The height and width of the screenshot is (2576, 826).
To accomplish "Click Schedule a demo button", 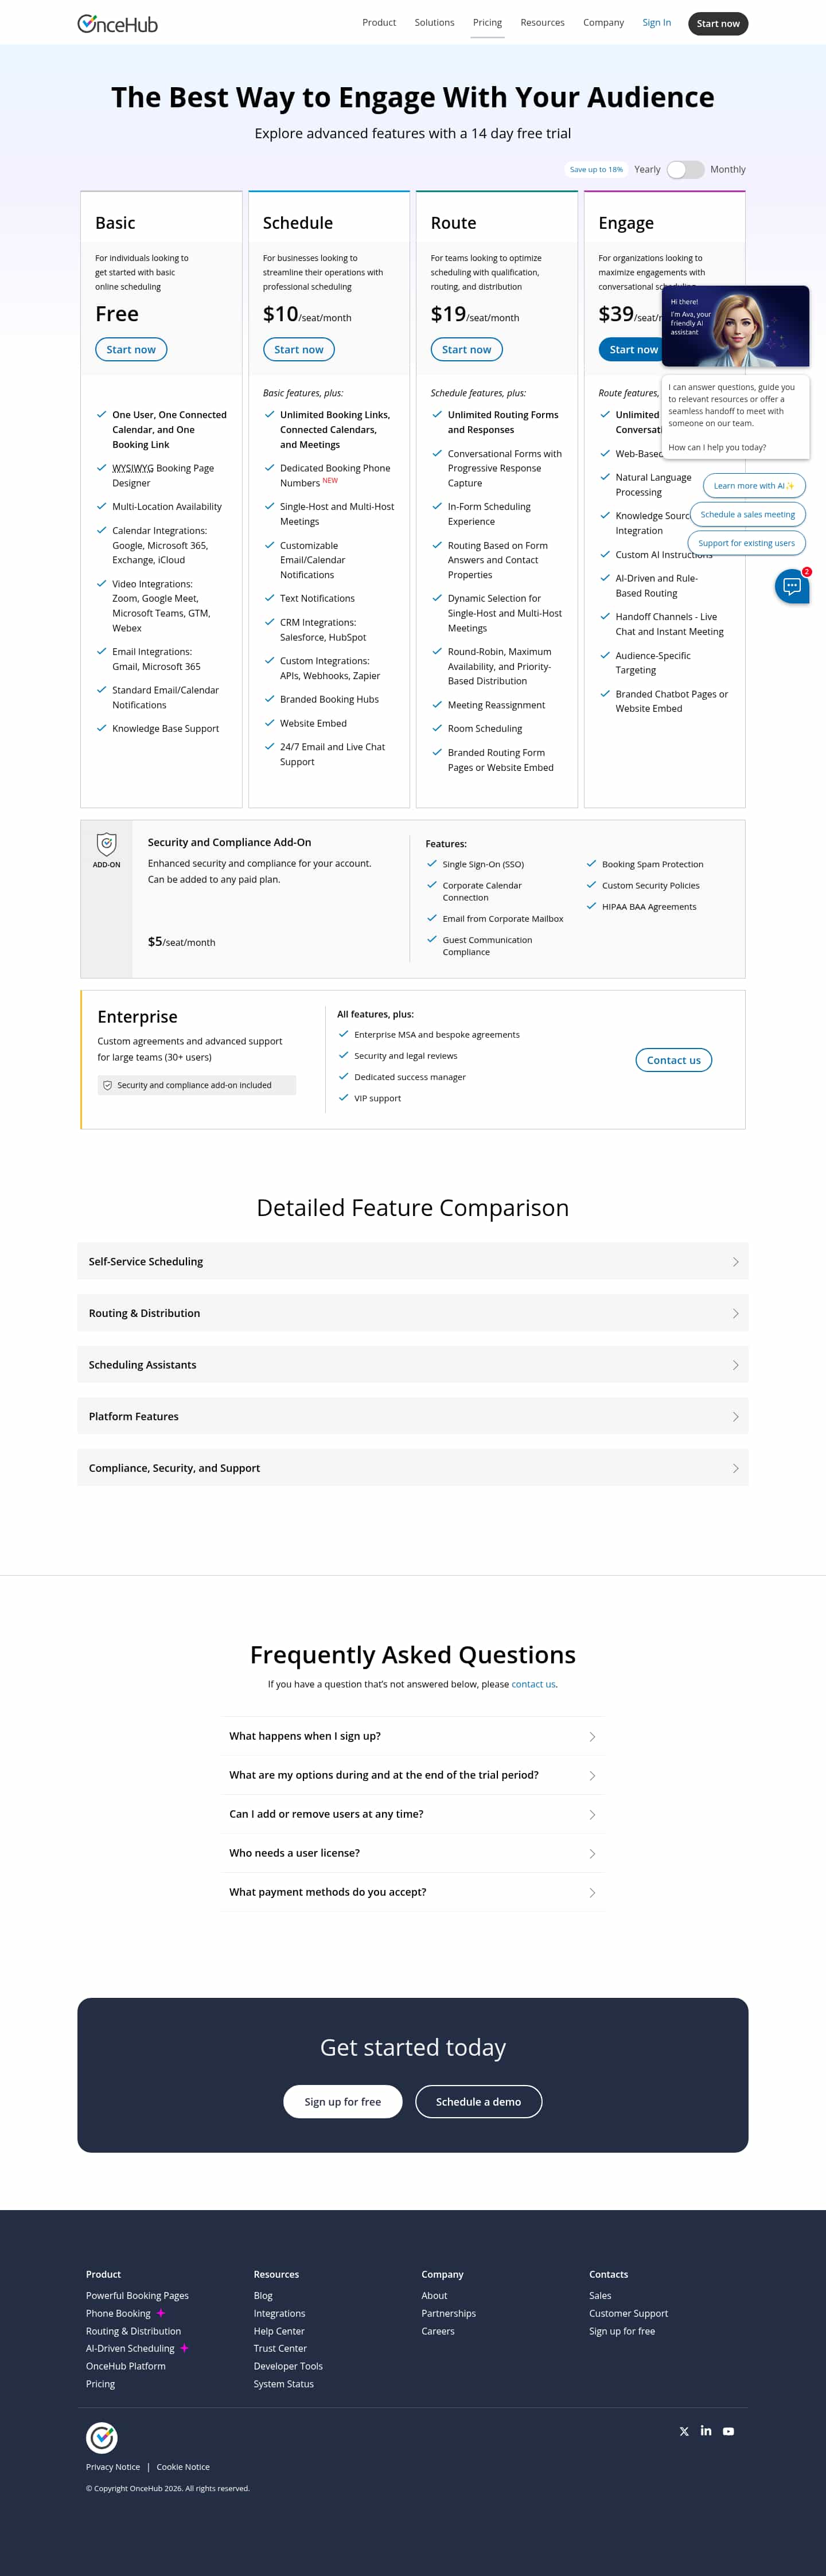I will click(478, 2101).
